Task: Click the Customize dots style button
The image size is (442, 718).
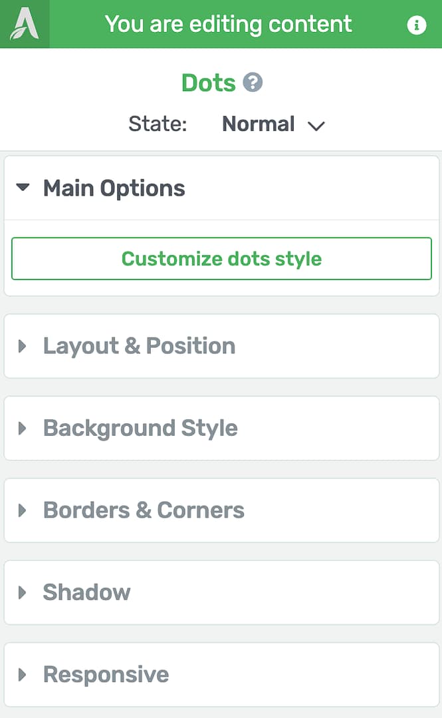Action: [221, 259]
